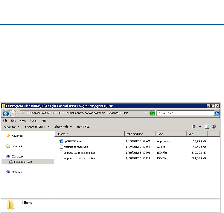Select Computer in navigation pane

point(18,157)
